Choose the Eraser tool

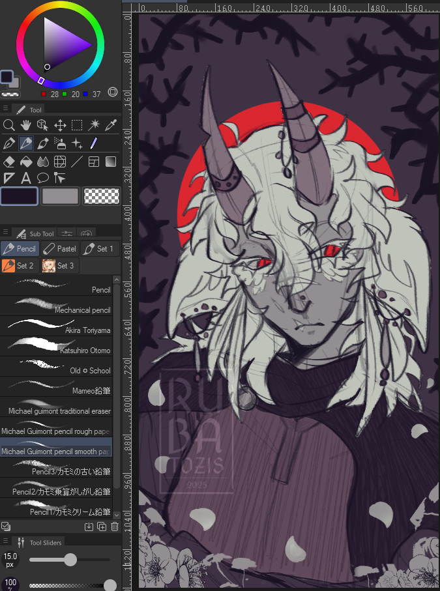pos(9,161)
